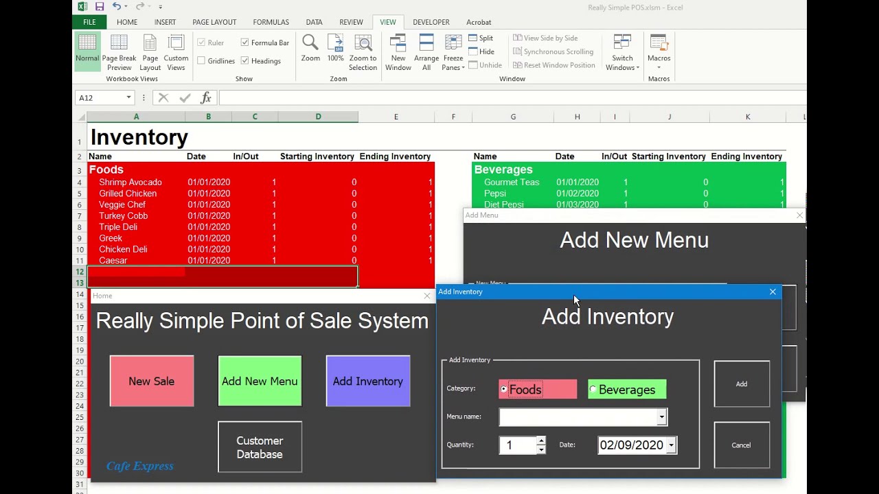879x494 pixels.
Task: Customize Quick Access Toolbar dropdown arrow
Action: pos(161,7)
